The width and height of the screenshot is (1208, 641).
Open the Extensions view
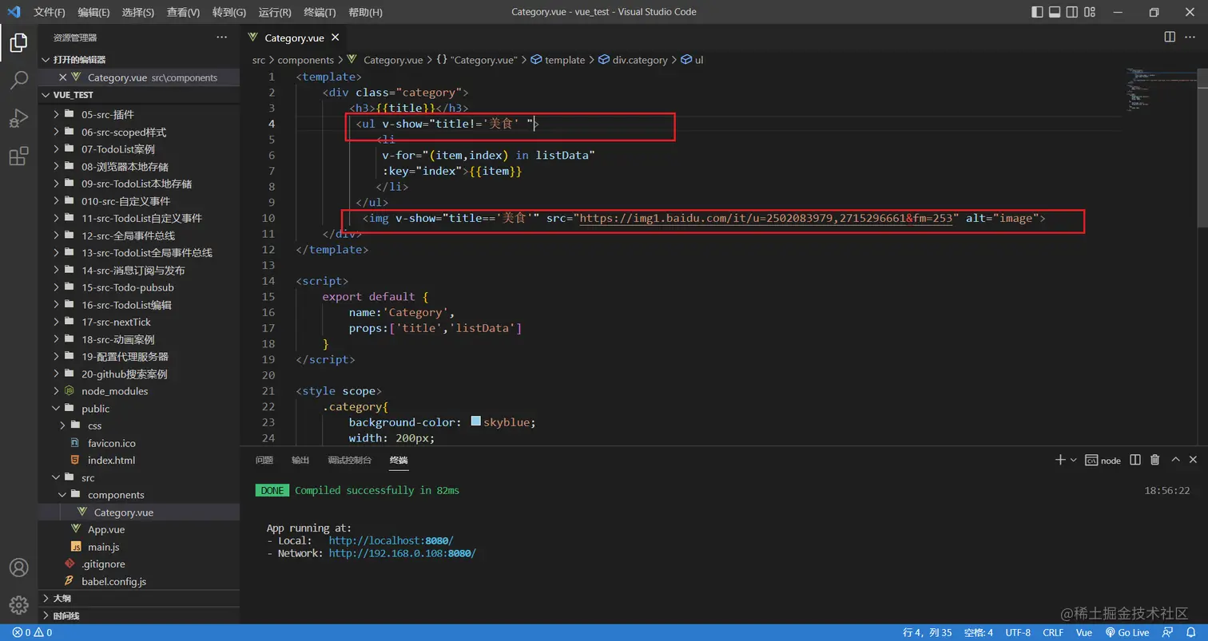(18, 156)
